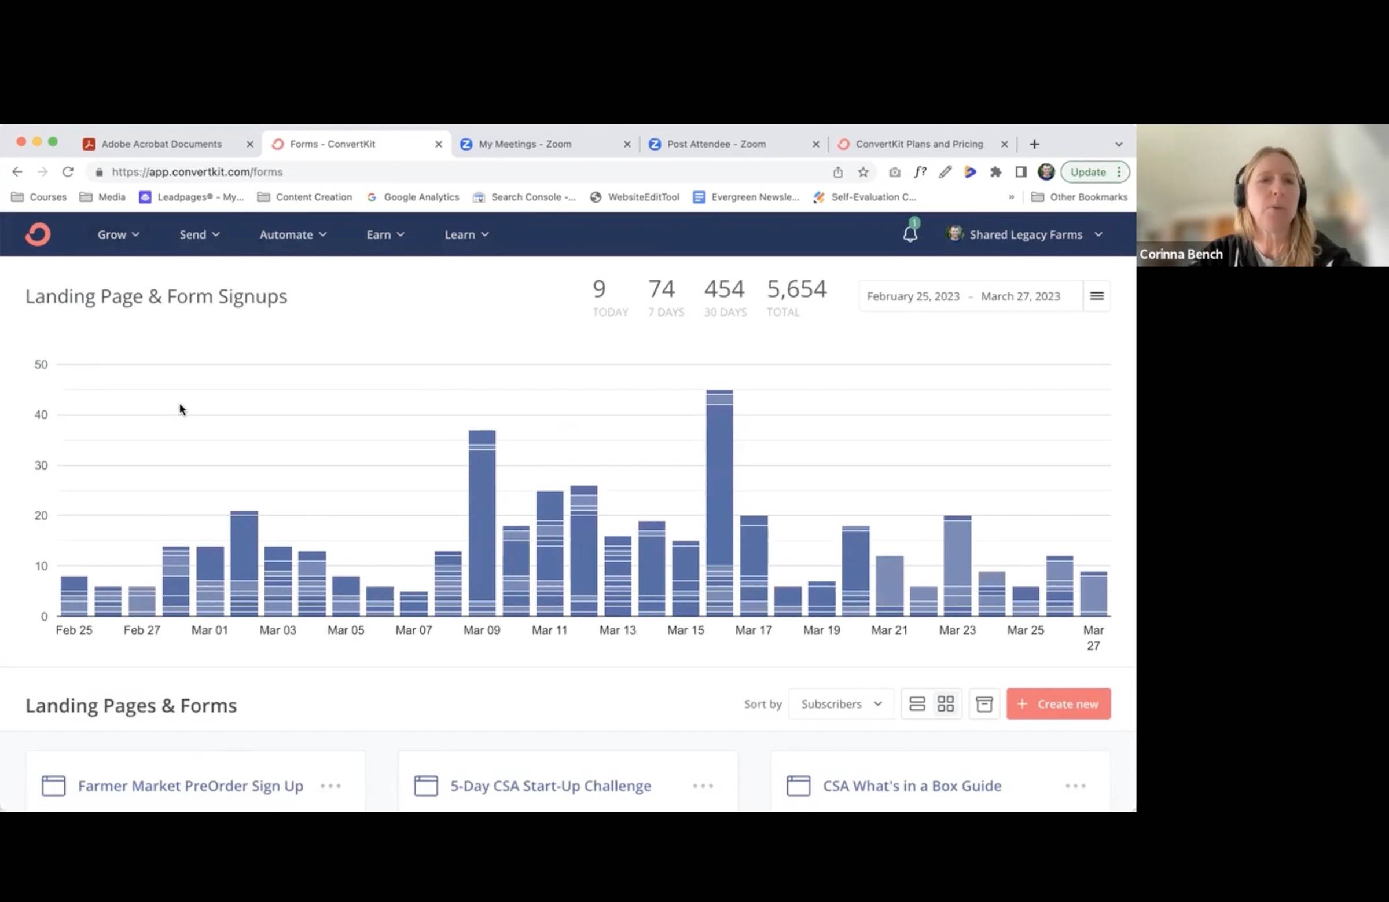Click the browser share icon
Viewport: 1389px width, 902px height.
pyautogui.click(x=837, y=172)
